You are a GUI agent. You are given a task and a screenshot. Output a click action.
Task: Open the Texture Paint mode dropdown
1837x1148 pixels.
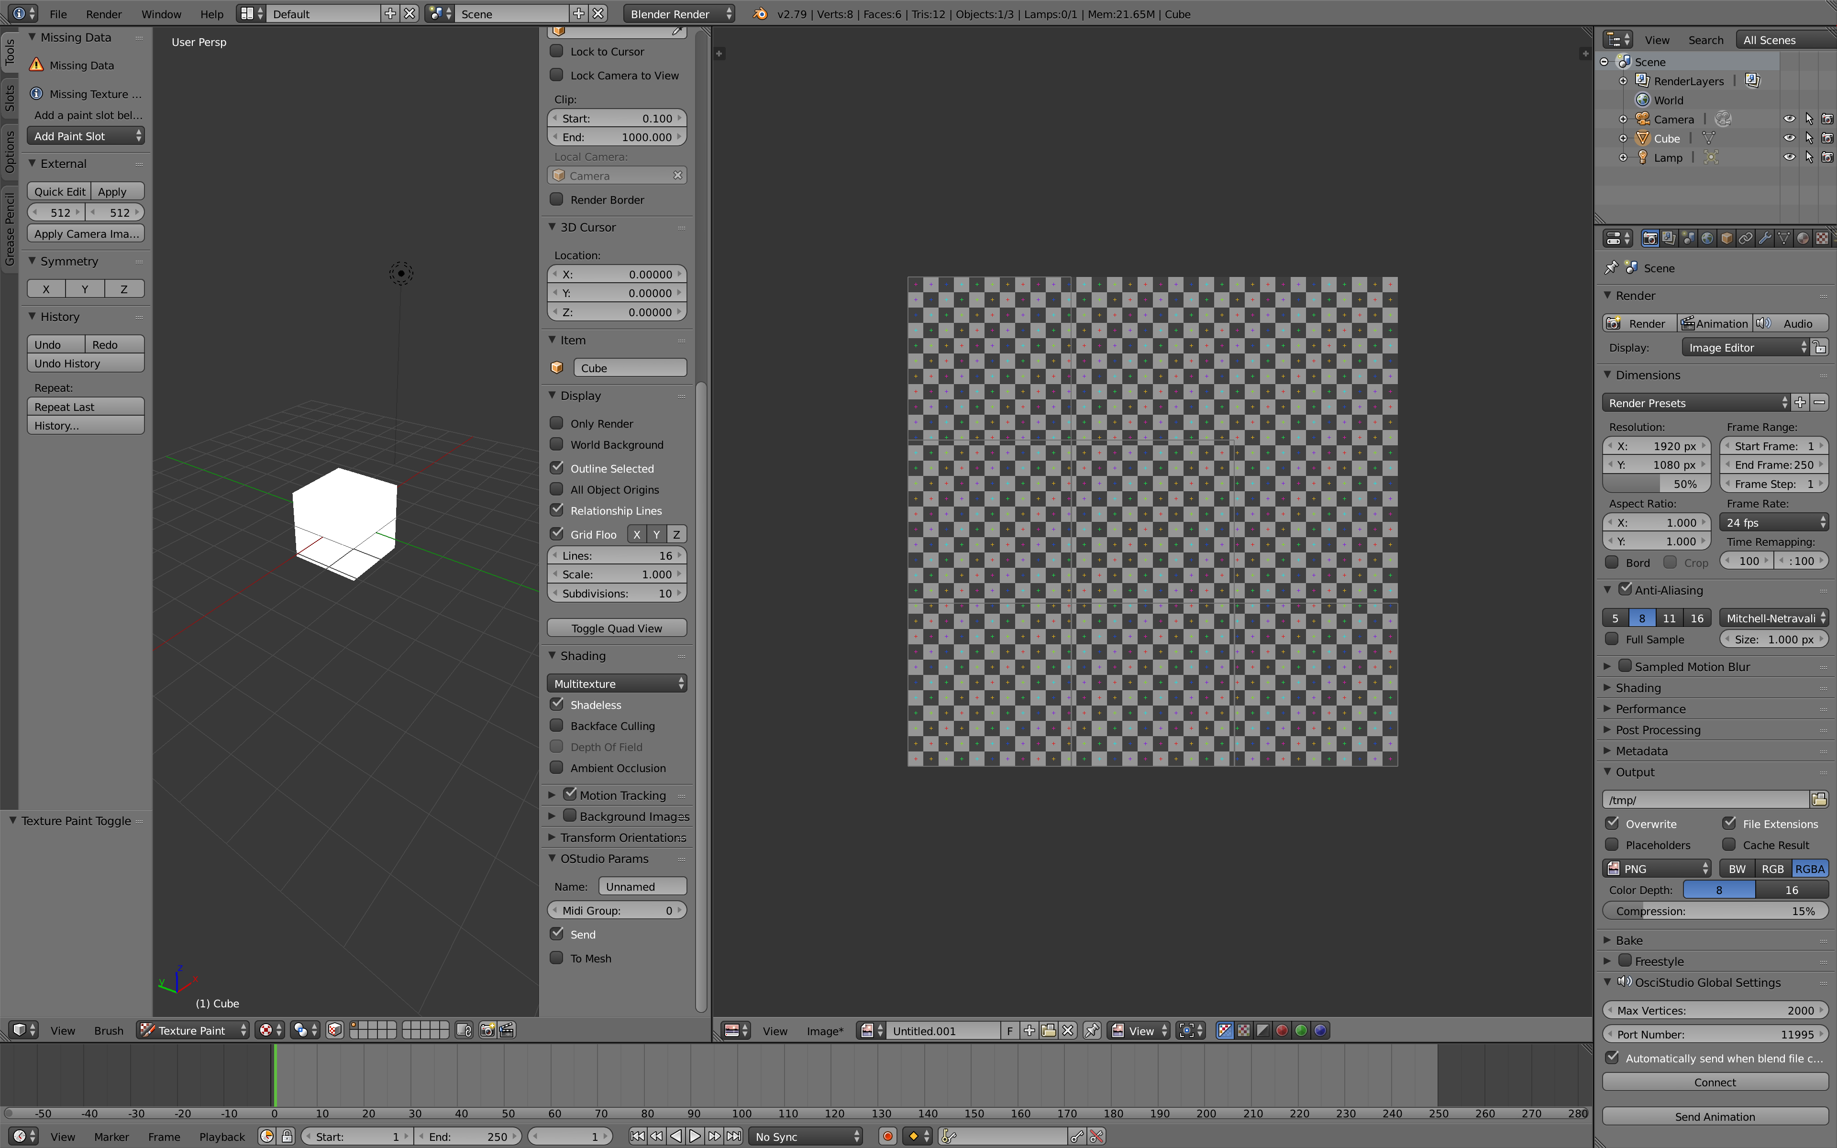coord(194,1030)
